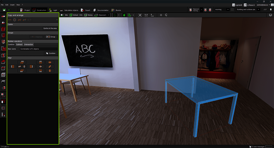Image resolution: width=274 pixels, height=148 pixels.
Task: Click the fit-to-view frame icon
Action: point(140,15)
